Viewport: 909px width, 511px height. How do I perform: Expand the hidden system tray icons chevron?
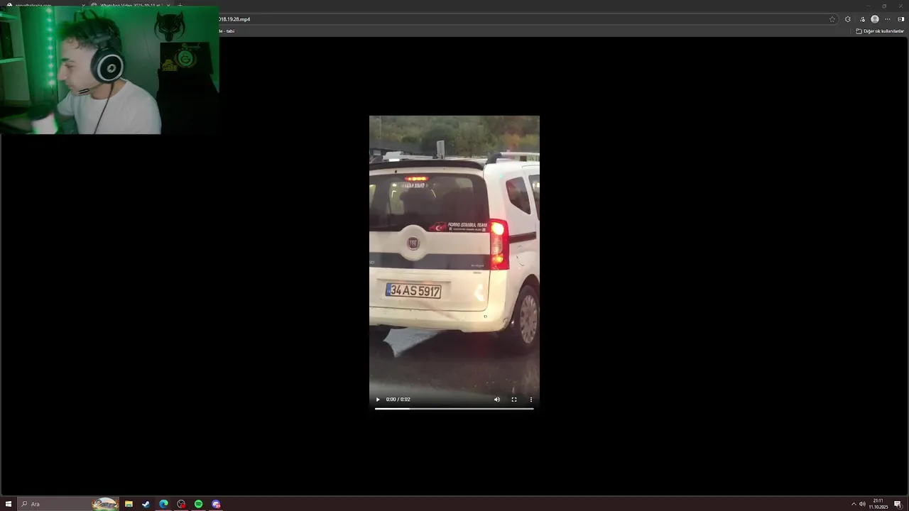pyautogui.click(x=854, y=504)
